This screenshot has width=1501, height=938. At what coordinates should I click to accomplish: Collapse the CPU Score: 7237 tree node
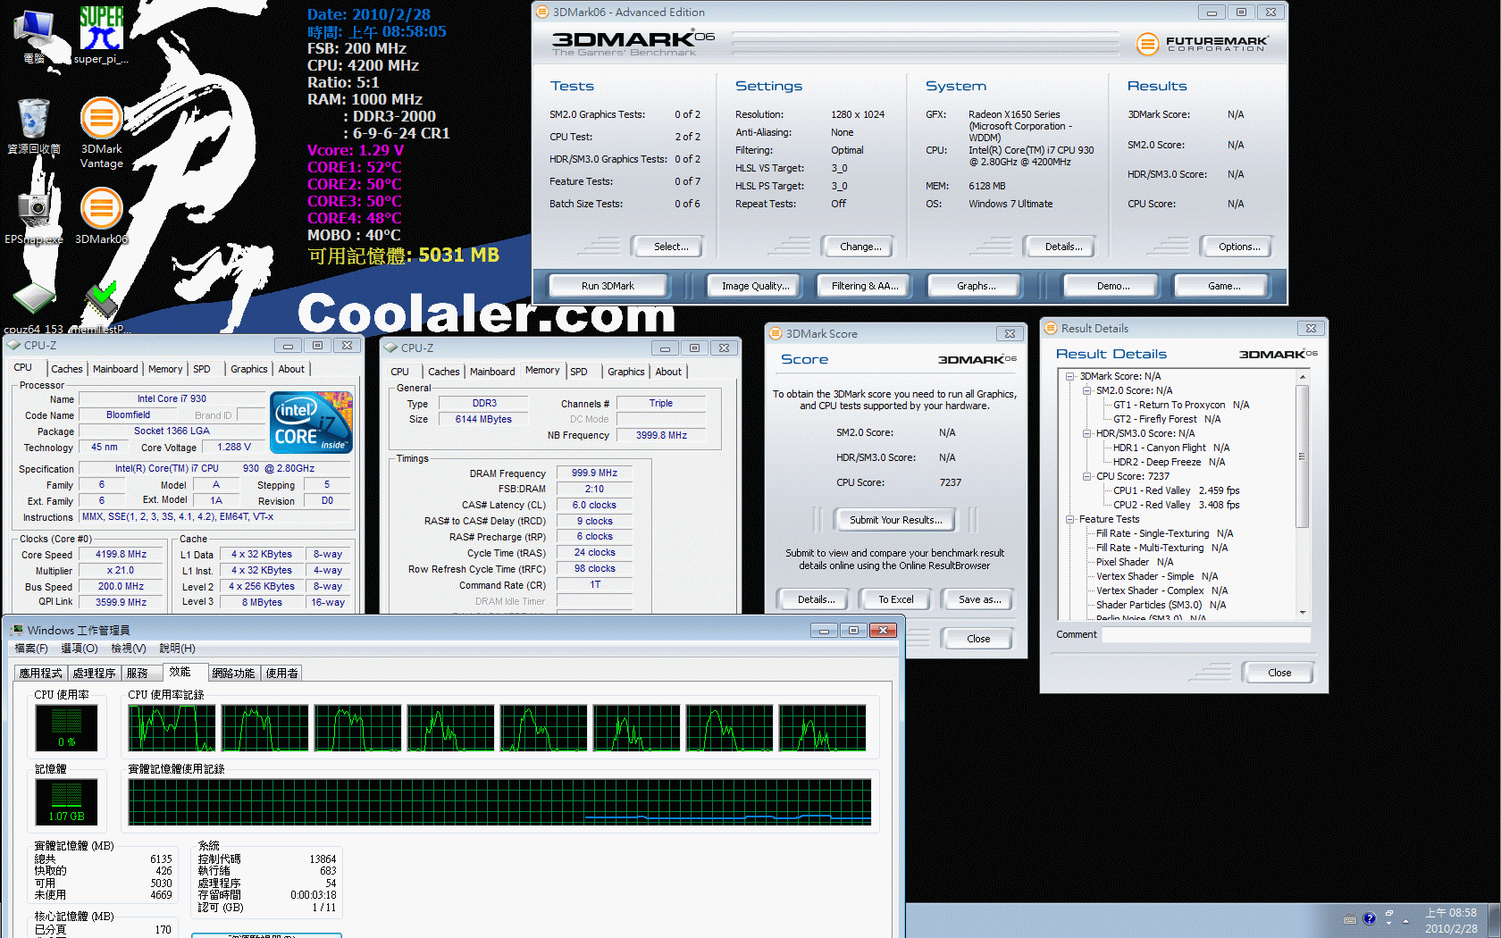pyautogui.click(x=1086, y=476)
